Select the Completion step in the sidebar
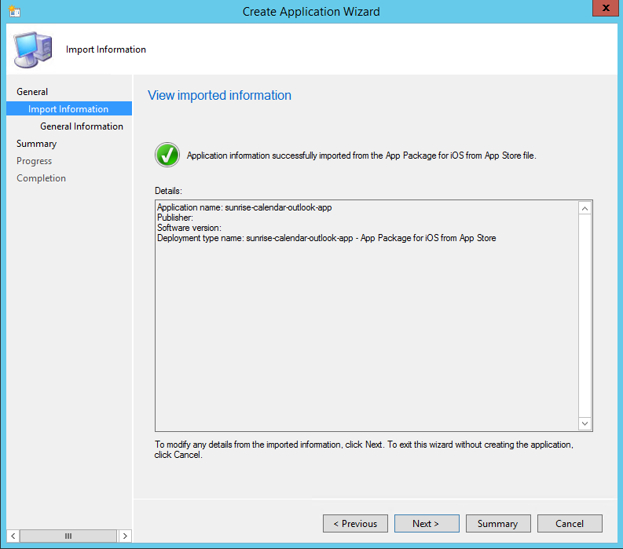The width and height of the screenshot is (623, 549). 42,178
